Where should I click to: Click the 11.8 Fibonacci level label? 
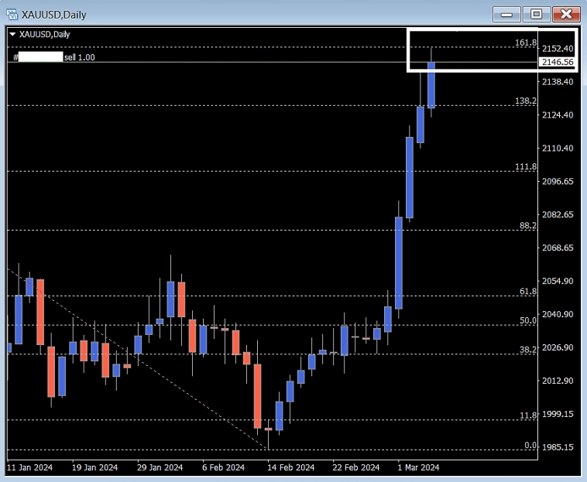pyautogui.click(x=528, y=415)
